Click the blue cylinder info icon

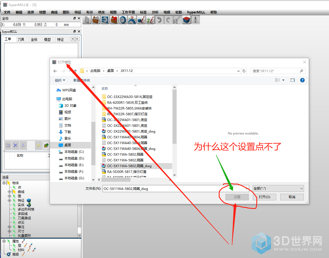[x=141, y=20]
